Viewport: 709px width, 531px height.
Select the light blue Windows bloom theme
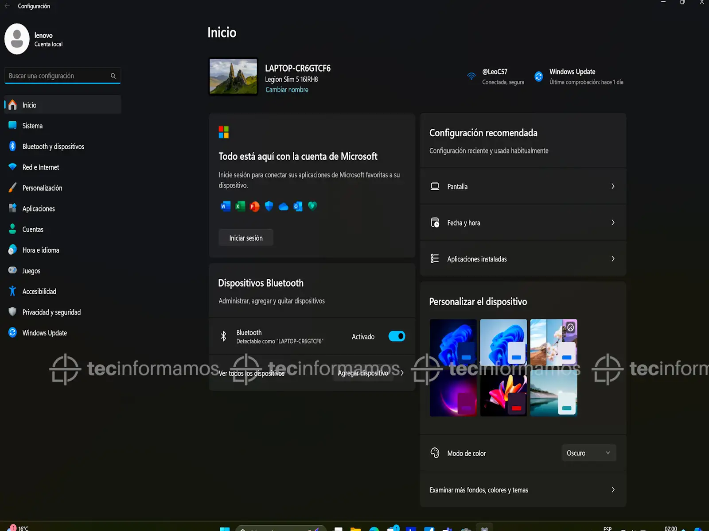click(503, 342)
